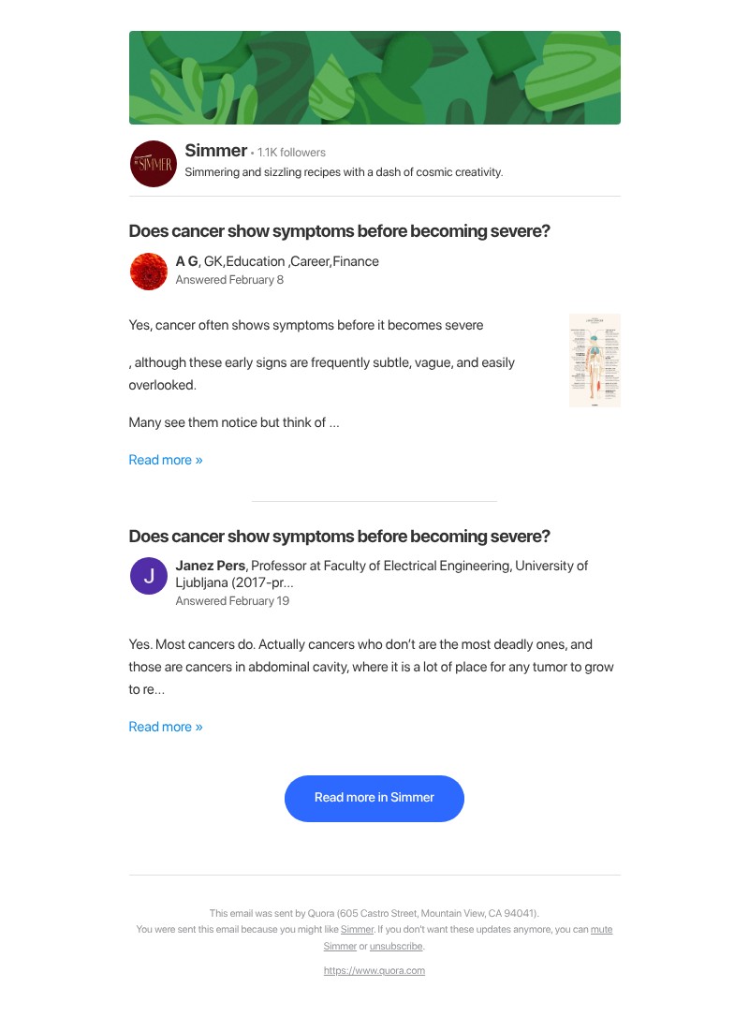Select Read more under Janez Pers' answer

[x=166, y=727]
